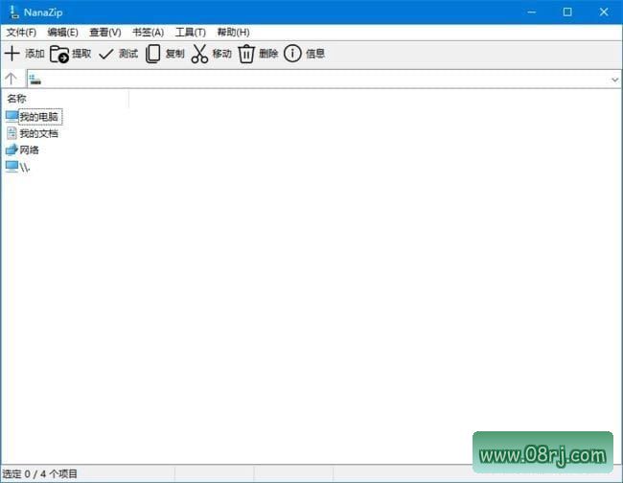This screenshot has height=483, width=623.
Task: Click the 删除 toolbar label
Action: pyautogui.click(x=268, y=54)
